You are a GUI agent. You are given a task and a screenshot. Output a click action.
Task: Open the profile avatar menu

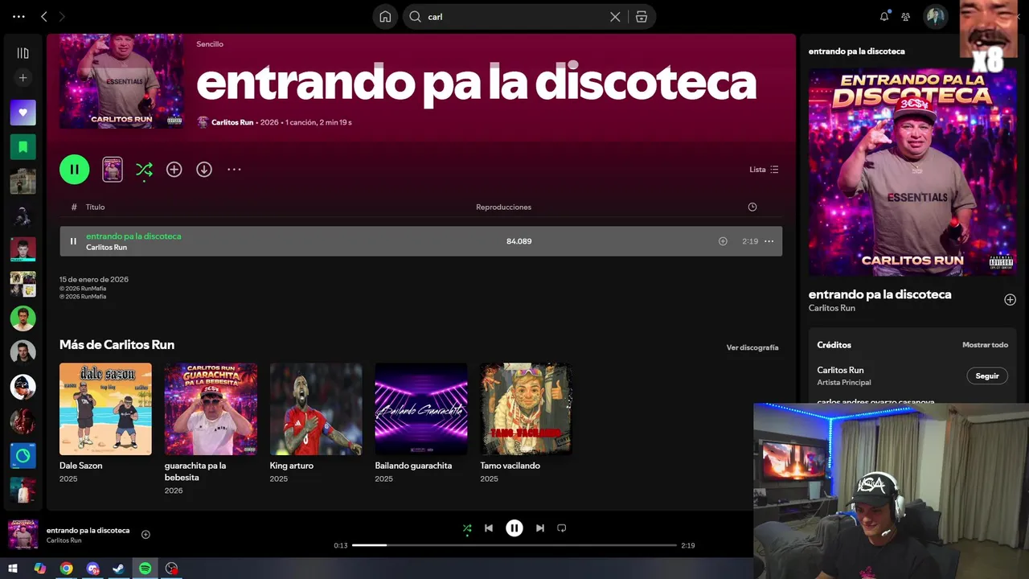point(935,16)
